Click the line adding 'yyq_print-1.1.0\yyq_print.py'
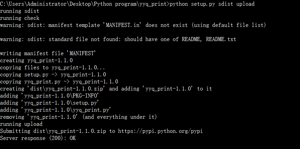This screenshot has height=149, width=300. tap(56, 110)
